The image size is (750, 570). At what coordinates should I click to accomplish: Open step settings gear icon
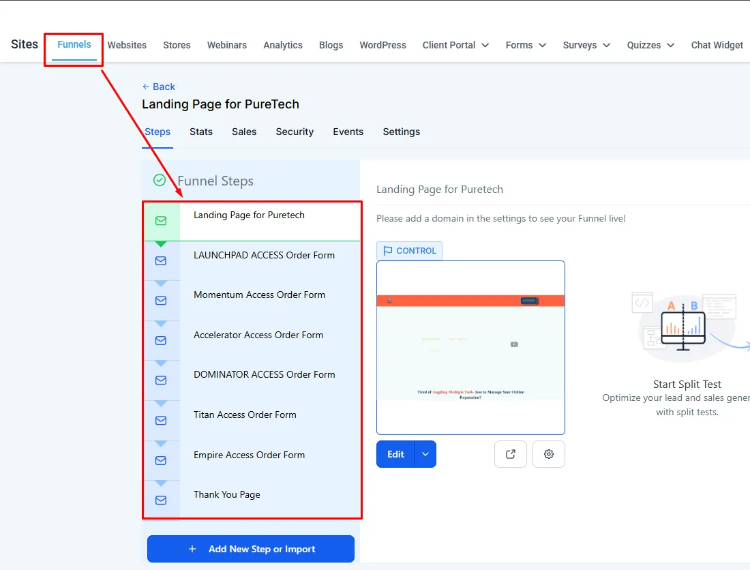(x=549, y=454)
